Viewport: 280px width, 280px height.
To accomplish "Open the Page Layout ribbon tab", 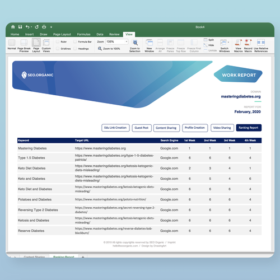I will 62,34.
